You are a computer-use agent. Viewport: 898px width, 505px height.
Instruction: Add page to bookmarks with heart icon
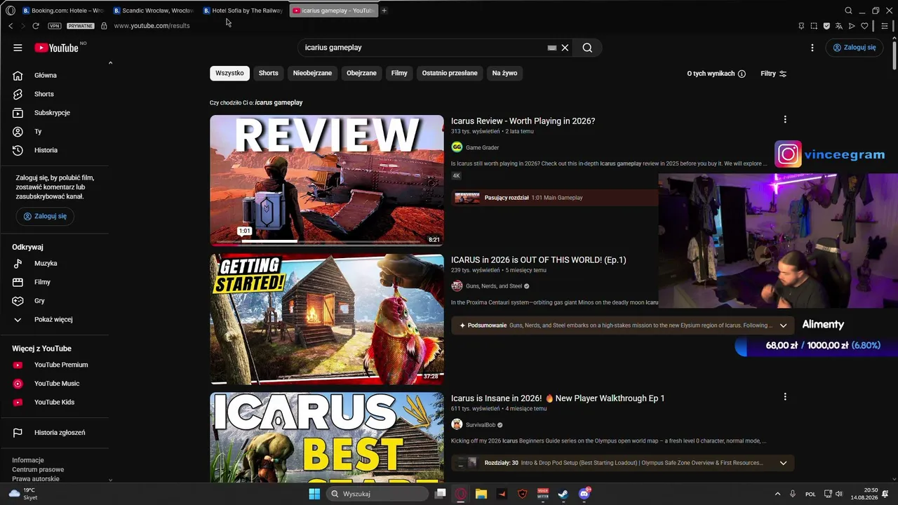click(x=864, y=26)
